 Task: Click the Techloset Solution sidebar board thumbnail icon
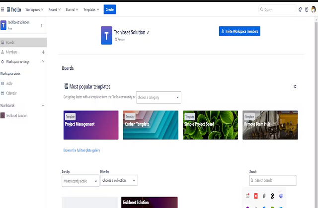pos(2,115)
